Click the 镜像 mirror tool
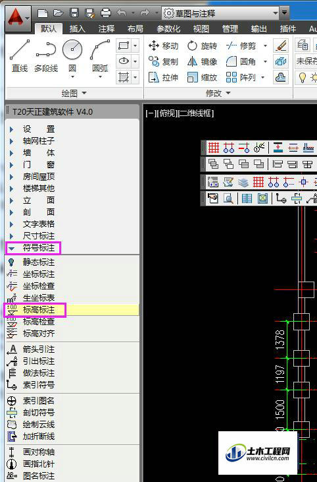 203,61
